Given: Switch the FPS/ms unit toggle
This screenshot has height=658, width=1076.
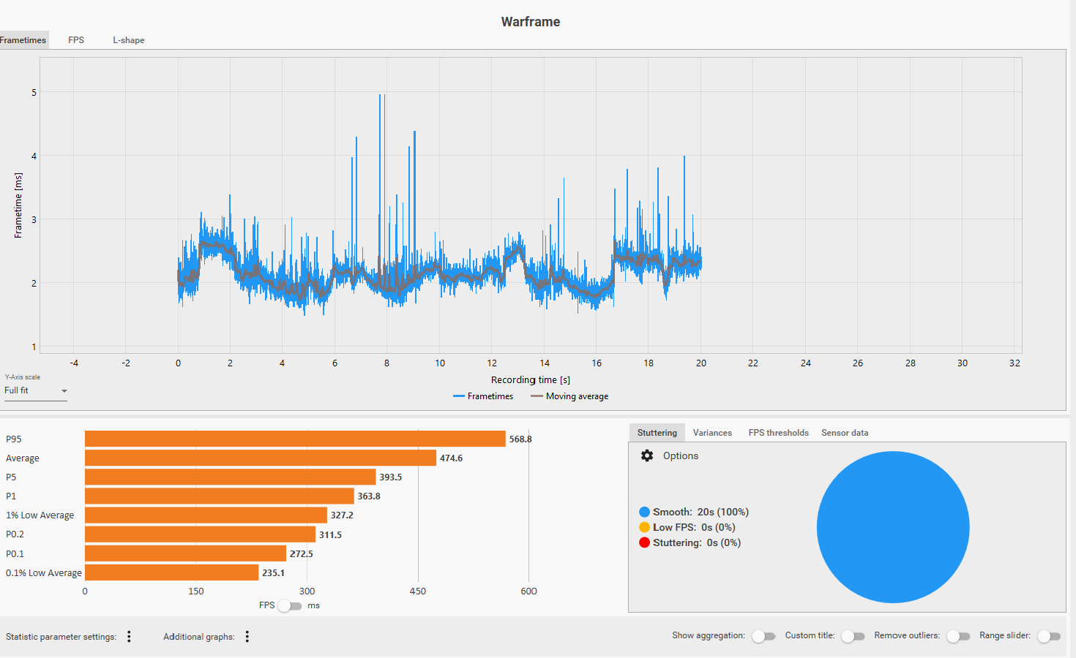Looking at the screenshot, I should (289, 605).
